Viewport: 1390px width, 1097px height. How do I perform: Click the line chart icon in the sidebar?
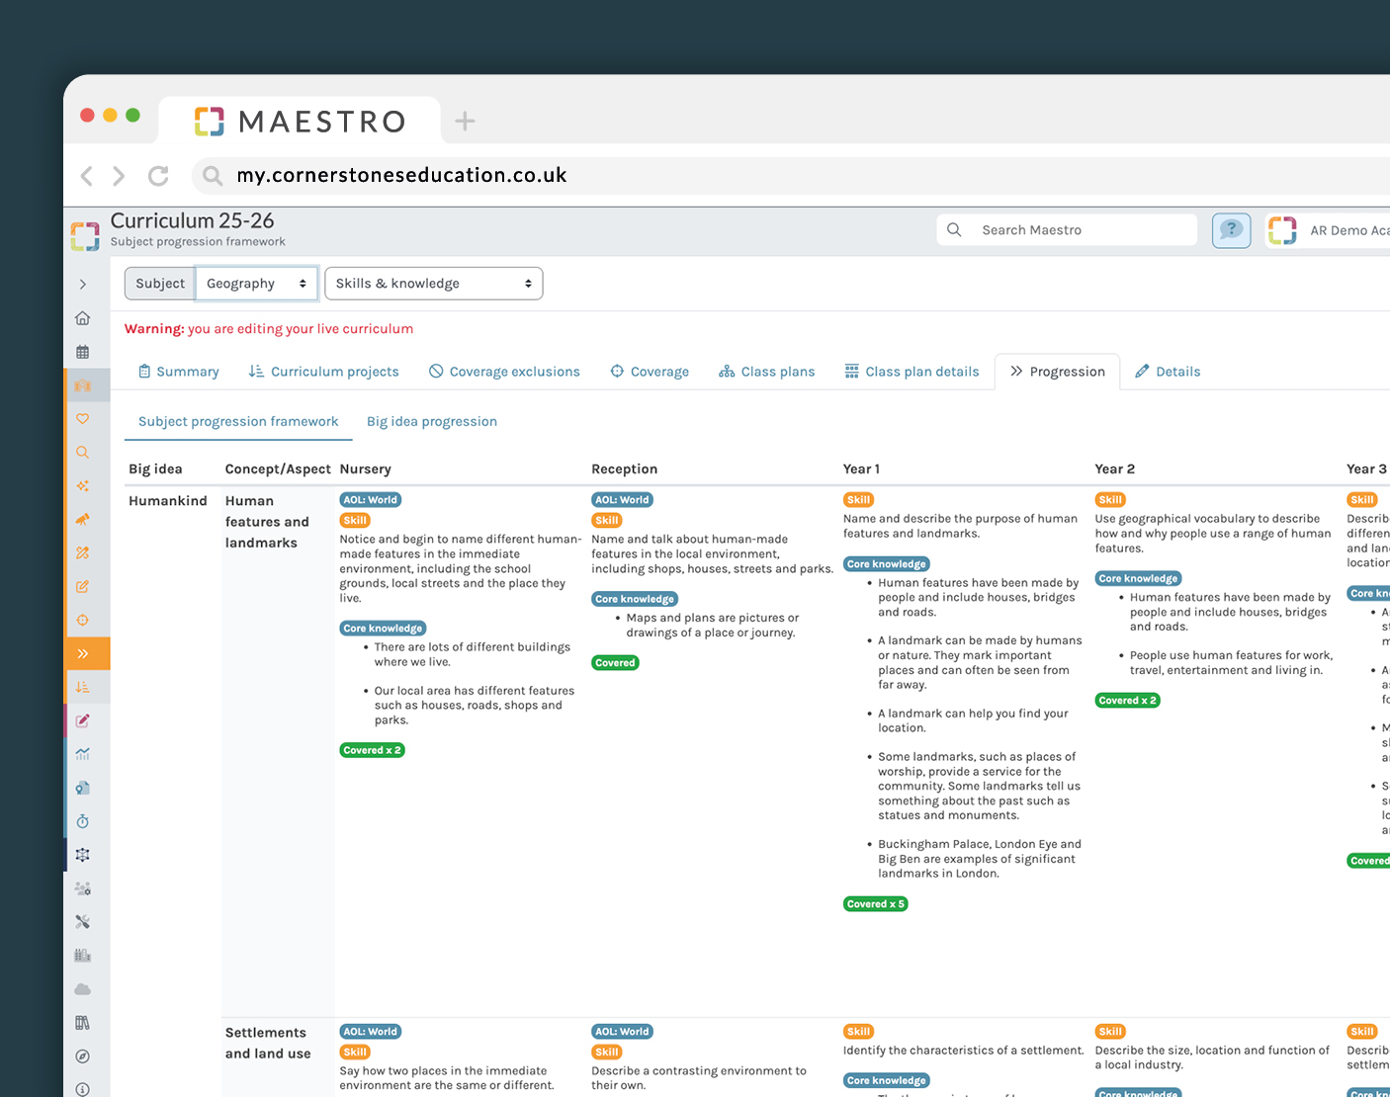[83, 754]
